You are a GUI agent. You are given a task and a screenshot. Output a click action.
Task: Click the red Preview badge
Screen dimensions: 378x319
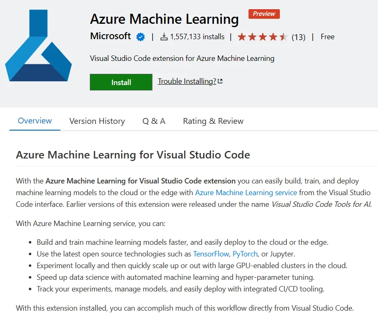pyautogui.click(x=264, y=14)
